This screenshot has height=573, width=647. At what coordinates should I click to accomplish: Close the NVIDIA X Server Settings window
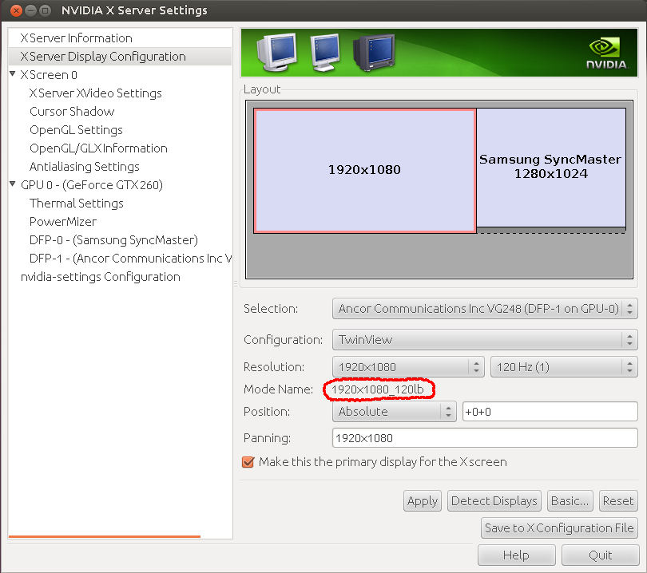point(16,10)
